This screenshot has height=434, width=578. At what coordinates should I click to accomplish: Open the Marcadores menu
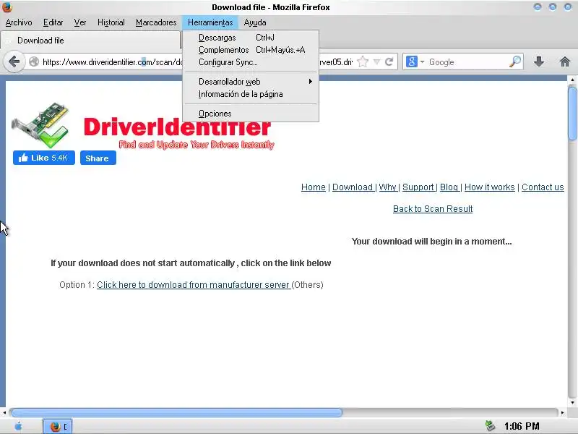click(156, 22)
